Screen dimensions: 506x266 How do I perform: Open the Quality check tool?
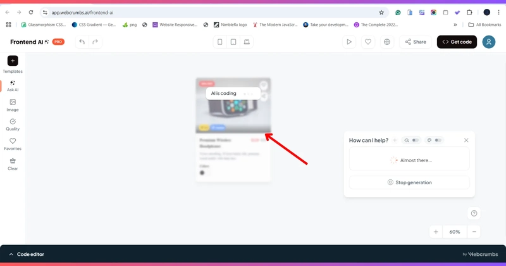click(13, 124)
